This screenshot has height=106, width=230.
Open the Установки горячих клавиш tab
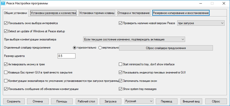pos(97,13)
